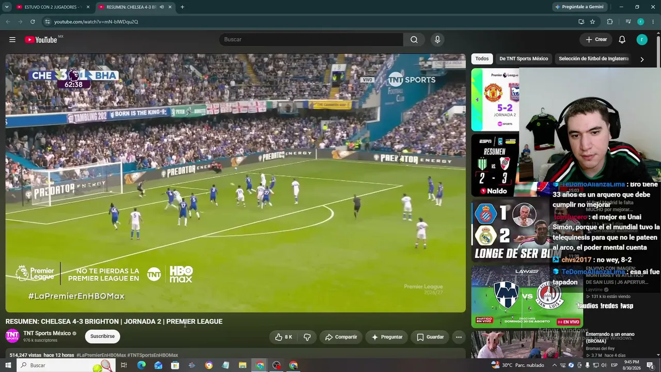Go back to the previous page

click(x=8, y=22)
